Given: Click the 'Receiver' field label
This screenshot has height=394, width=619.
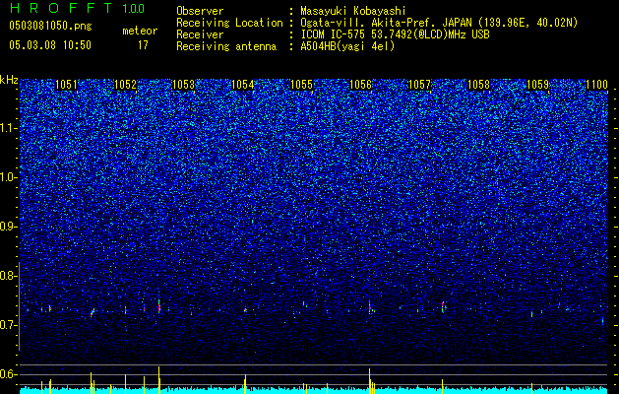Looking at the screenshot, I should [200, 34].
